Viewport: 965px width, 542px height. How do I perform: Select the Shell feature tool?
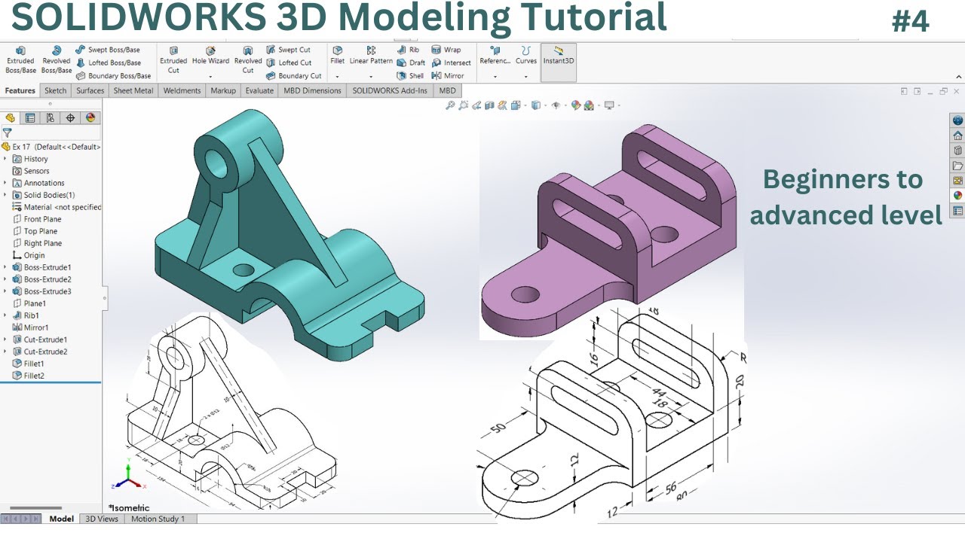click(410, 75)
